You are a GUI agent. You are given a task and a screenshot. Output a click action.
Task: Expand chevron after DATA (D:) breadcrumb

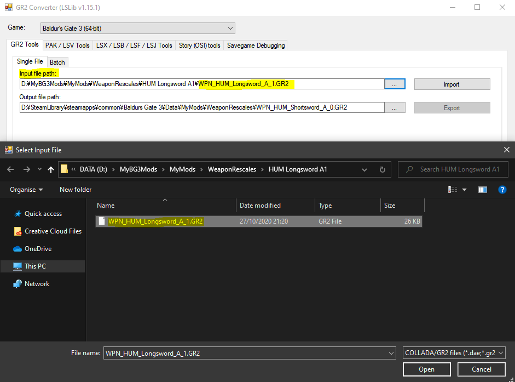pos(113,169)
